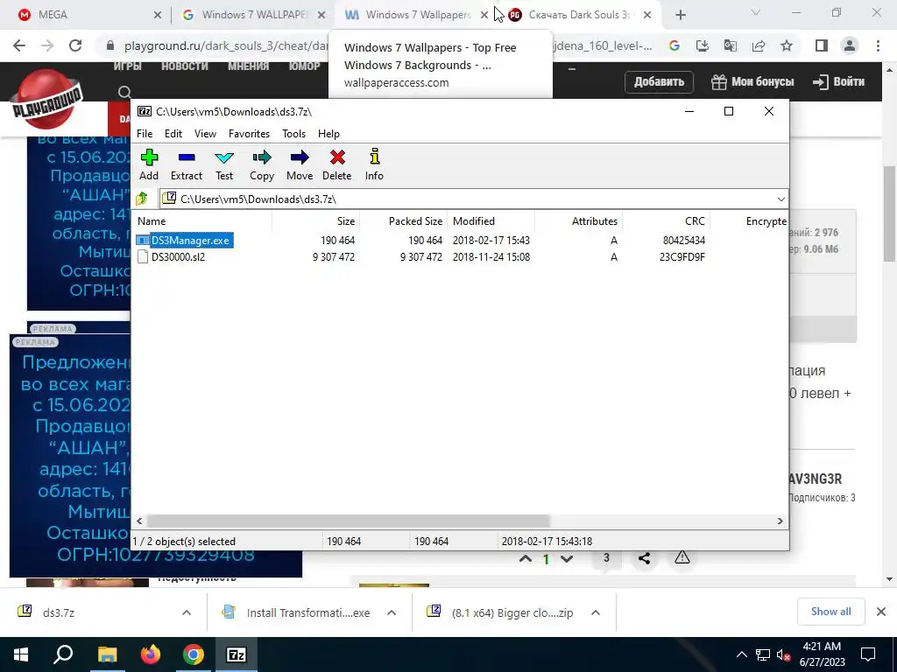Viewport: 897px width, 672px height.
Task: Open the 7-Zip Edit menu
Action: click(173, 134)
